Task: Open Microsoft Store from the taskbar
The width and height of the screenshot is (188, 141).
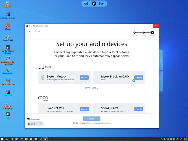Action: pos(31,139)
